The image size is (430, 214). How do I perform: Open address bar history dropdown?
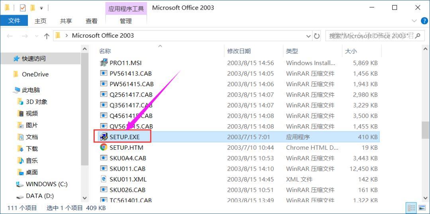[x=308, y=36]
